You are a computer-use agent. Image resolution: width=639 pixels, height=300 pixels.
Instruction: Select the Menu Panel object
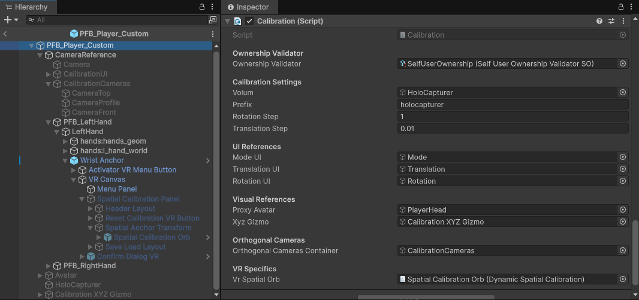pyautogui.click(x=117, y=189)
